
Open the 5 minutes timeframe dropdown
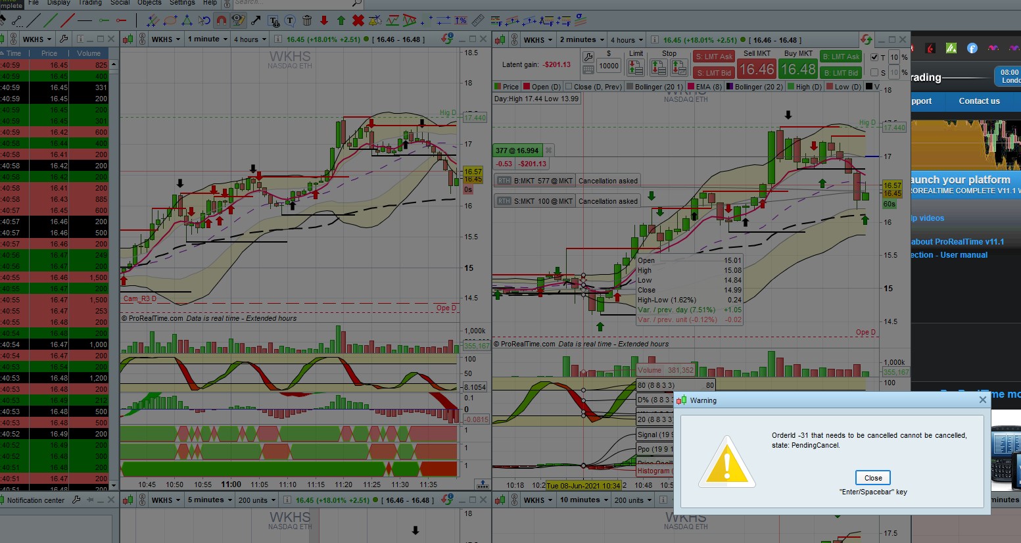click(209, 500)
